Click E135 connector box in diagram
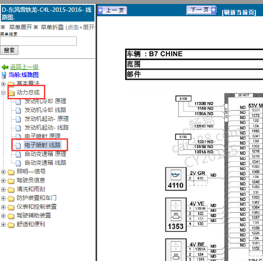 (x=183, y=137)
